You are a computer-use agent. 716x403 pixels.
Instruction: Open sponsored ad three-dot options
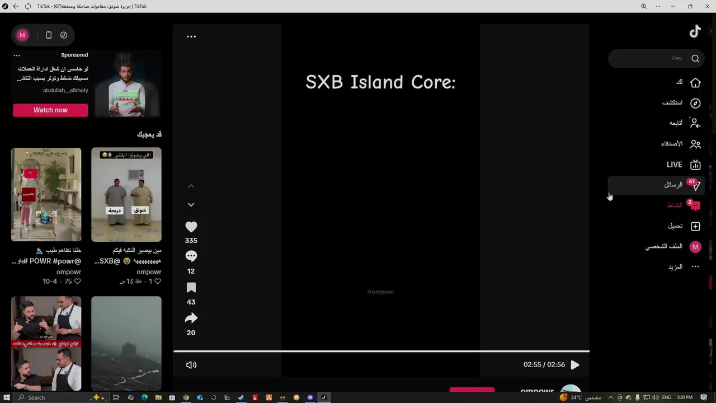click(x=17, y=55)
